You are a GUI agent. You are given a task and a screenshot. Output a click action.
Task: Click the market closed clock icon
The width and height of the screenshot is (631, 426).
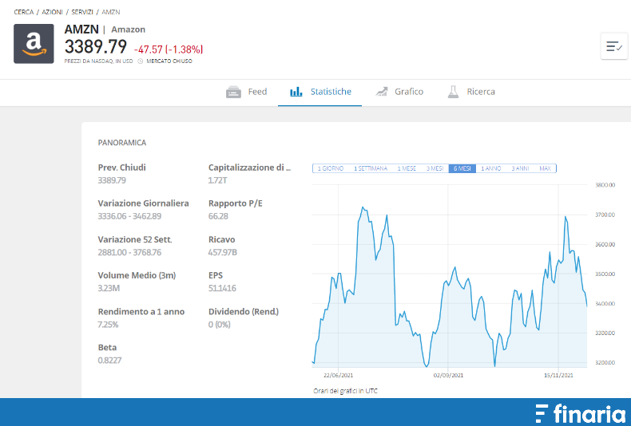[x=140, y=61]
